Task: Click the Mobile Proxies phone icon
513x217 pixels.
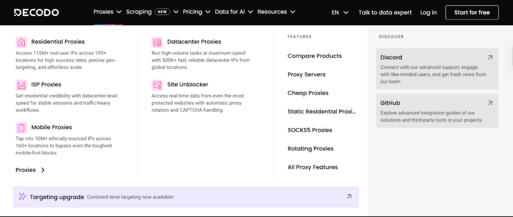Action: 21,127
